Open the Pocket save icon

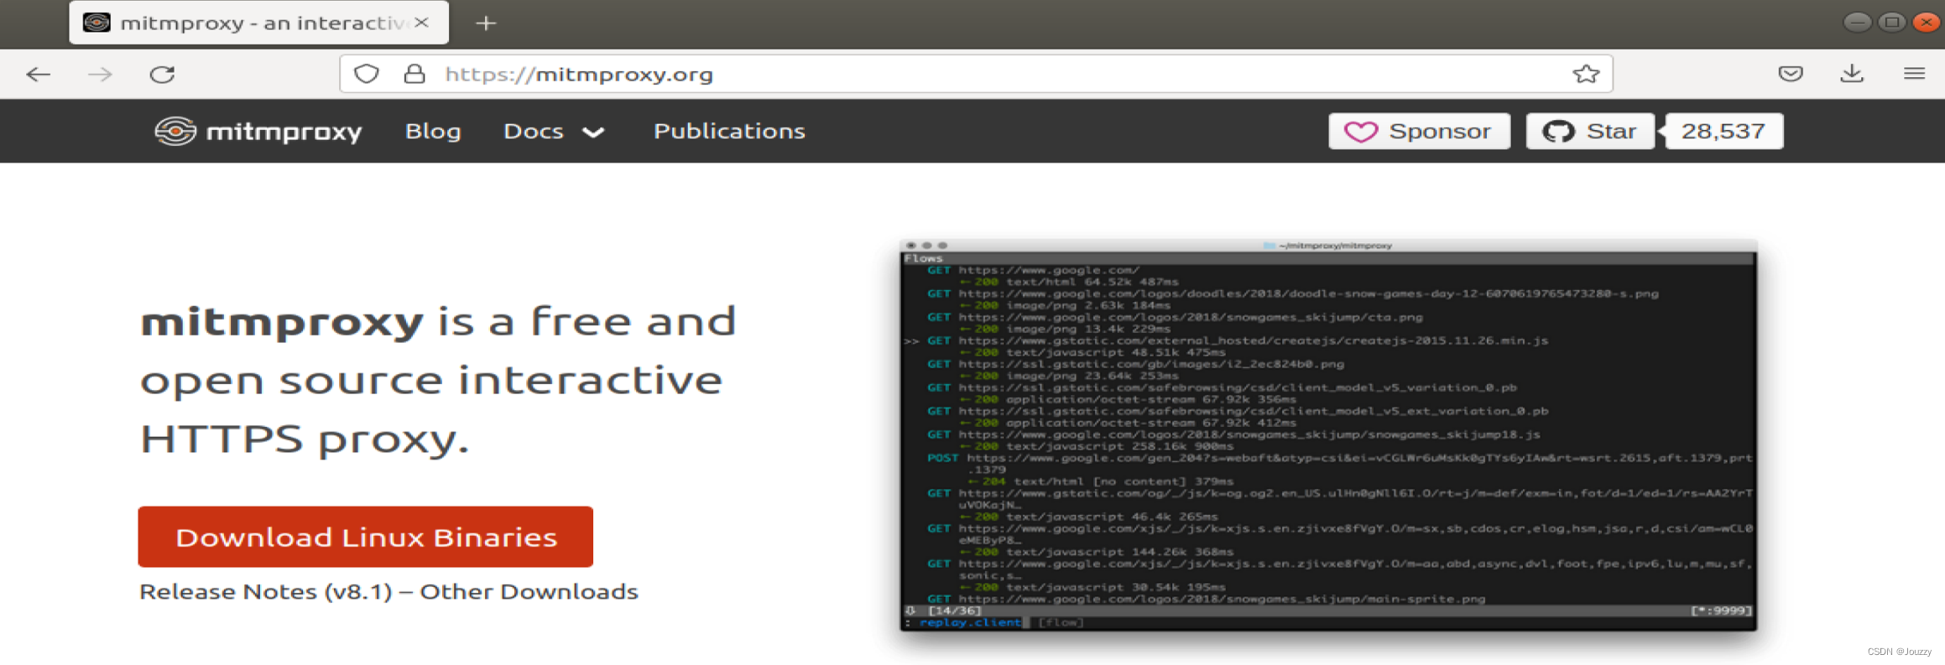1790,74
